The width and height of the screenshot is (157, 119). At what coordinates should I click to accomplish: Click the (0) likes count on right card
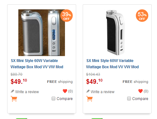click(146, 91)
